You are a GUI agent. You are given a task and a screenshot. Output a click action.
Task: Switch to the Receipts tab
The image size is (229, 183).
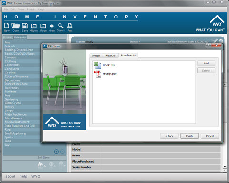(110, 55)
